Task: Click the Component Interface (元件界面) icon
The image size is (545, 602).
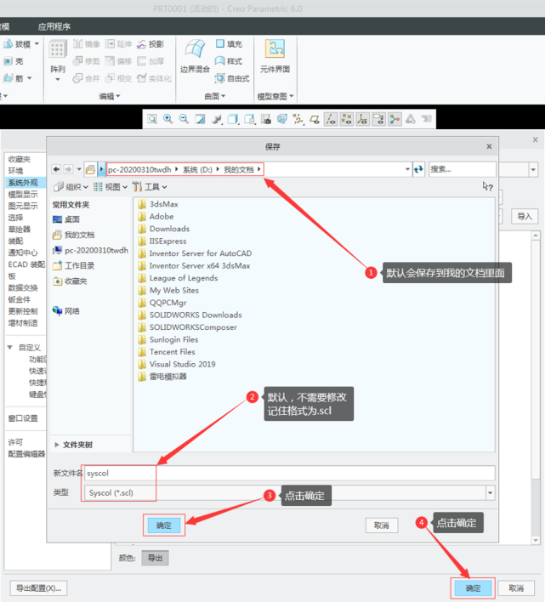Action: [x=275, y=49]
